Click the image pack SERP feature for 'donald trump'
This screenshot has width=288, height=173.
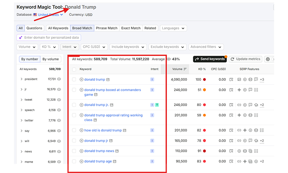pyautogui.click(x=239, y=80)
